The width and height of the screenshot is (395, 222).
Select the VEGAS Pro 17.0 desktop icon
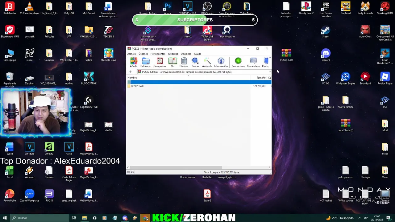[x=187, y=8]
